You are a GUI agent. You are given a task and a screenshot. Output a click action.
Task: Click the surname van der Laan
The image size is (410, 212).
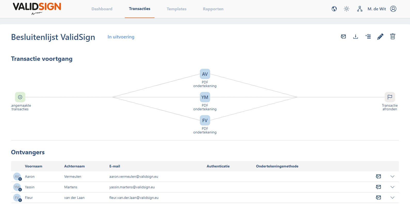pyautogui.click(x=74, y=198)
